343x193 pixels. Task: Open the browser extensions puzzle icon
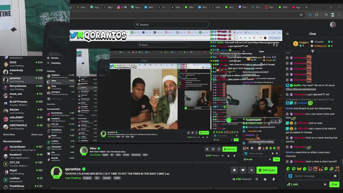(x=316, y=15)
